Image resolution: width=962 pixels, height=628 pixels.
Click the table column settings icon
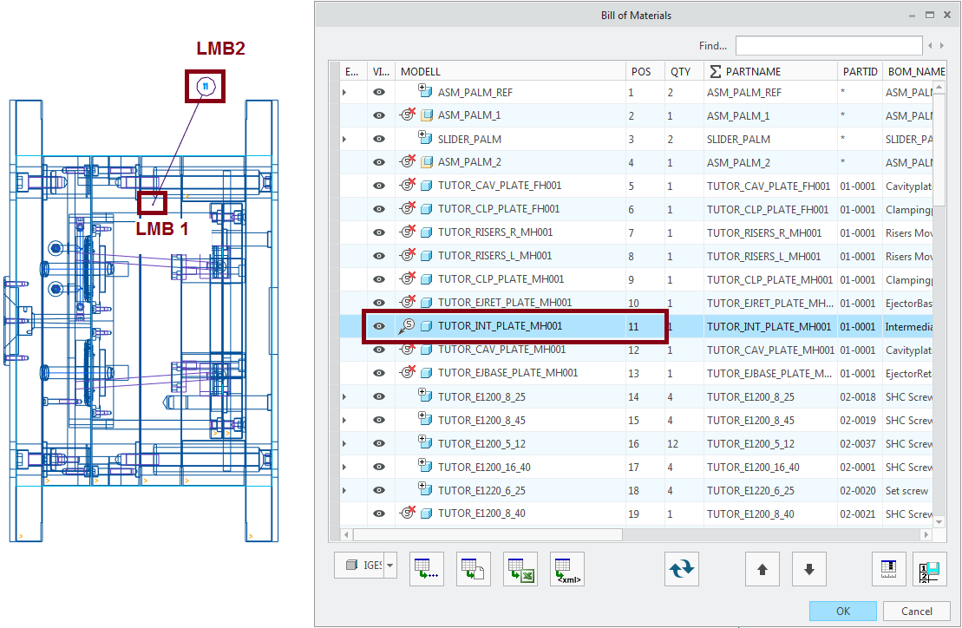coord(889,569)
